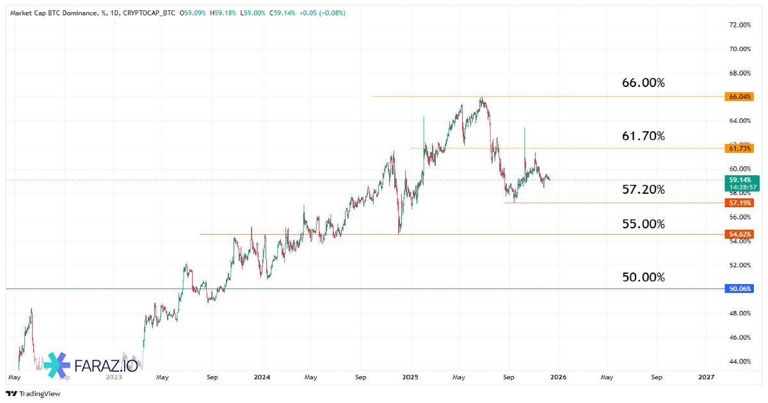Click 2024 on the time axis
Viewport: 768px width, 403px height.
[x=261, y=377]
